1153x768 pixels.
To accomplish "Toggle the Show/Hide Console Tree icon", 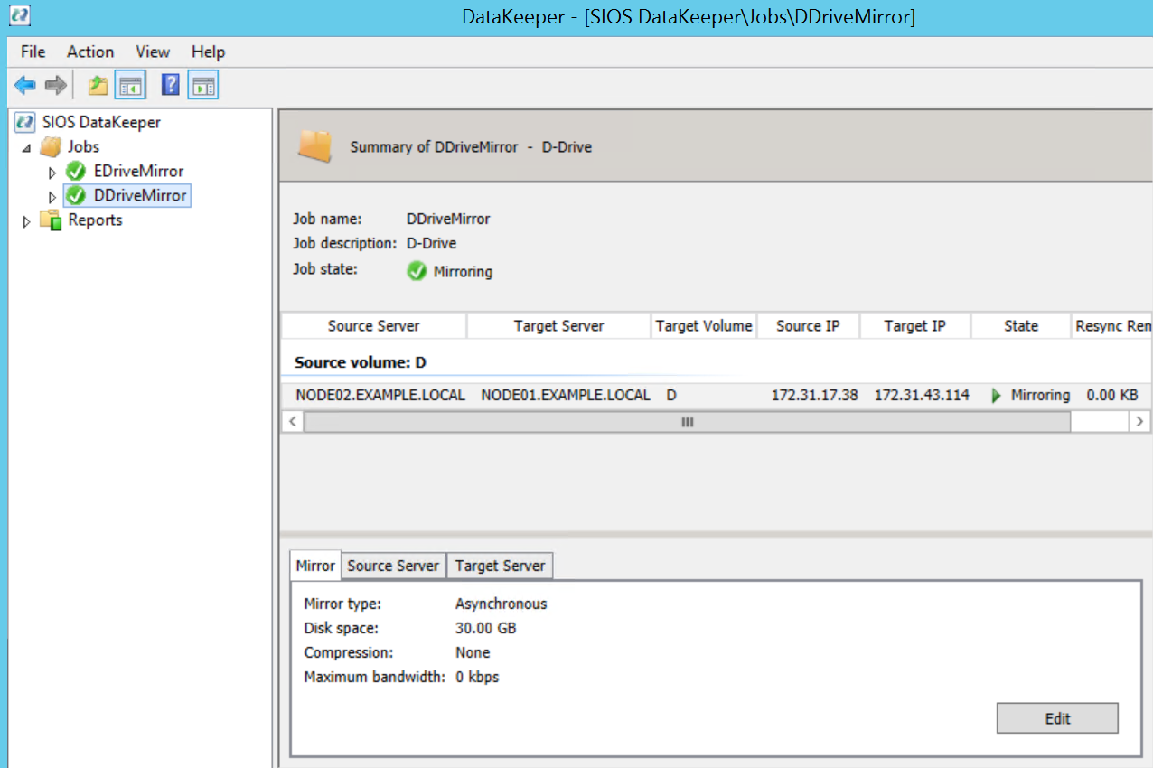I will (x=128, y=85).
